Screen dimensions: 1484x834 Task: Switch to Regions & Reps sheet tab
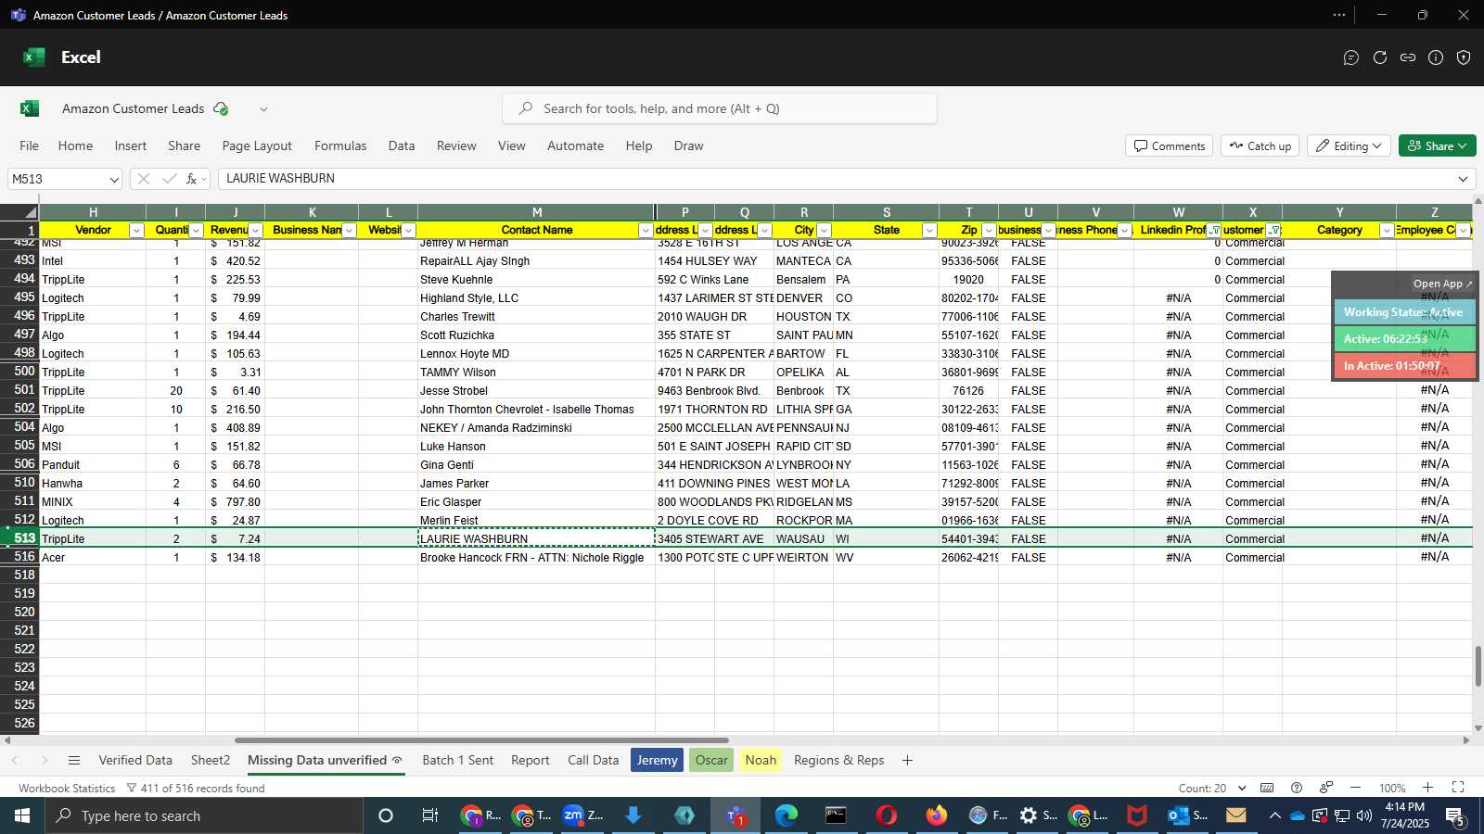click(x=838, y=761)
